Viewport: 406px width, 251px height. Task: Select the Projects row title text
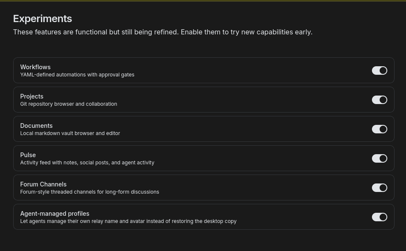[x=32, y=96]
